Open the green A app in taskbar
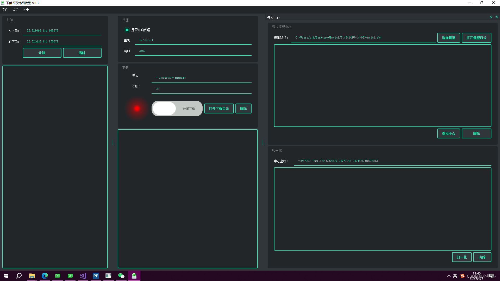 pyautogui.click(x=70, y=276)
